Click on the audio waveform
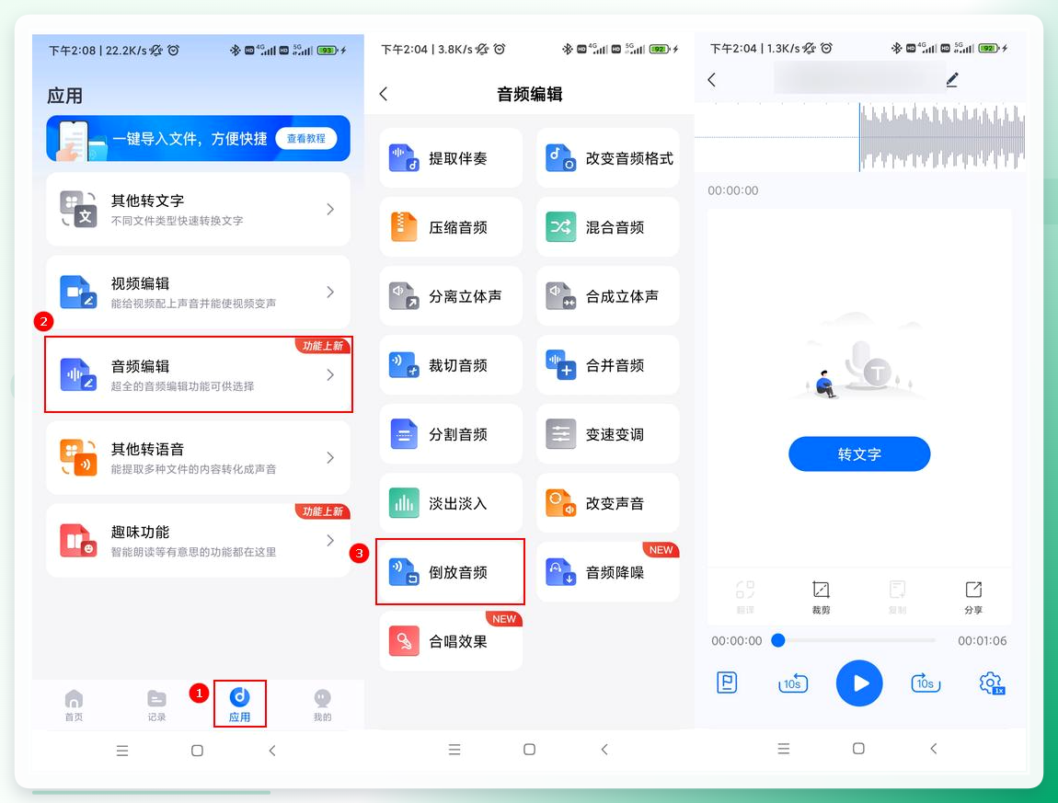Image resolution: width=1058 pixels, height=803 pixels. pyautogui.click(x=942, y=137)
